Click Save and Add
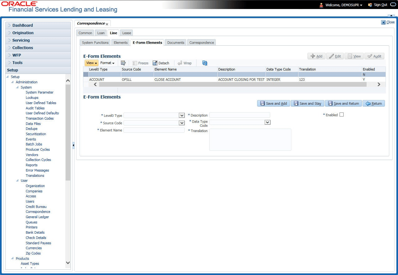This screenshot has height=275, width=398. pos(274,103)
